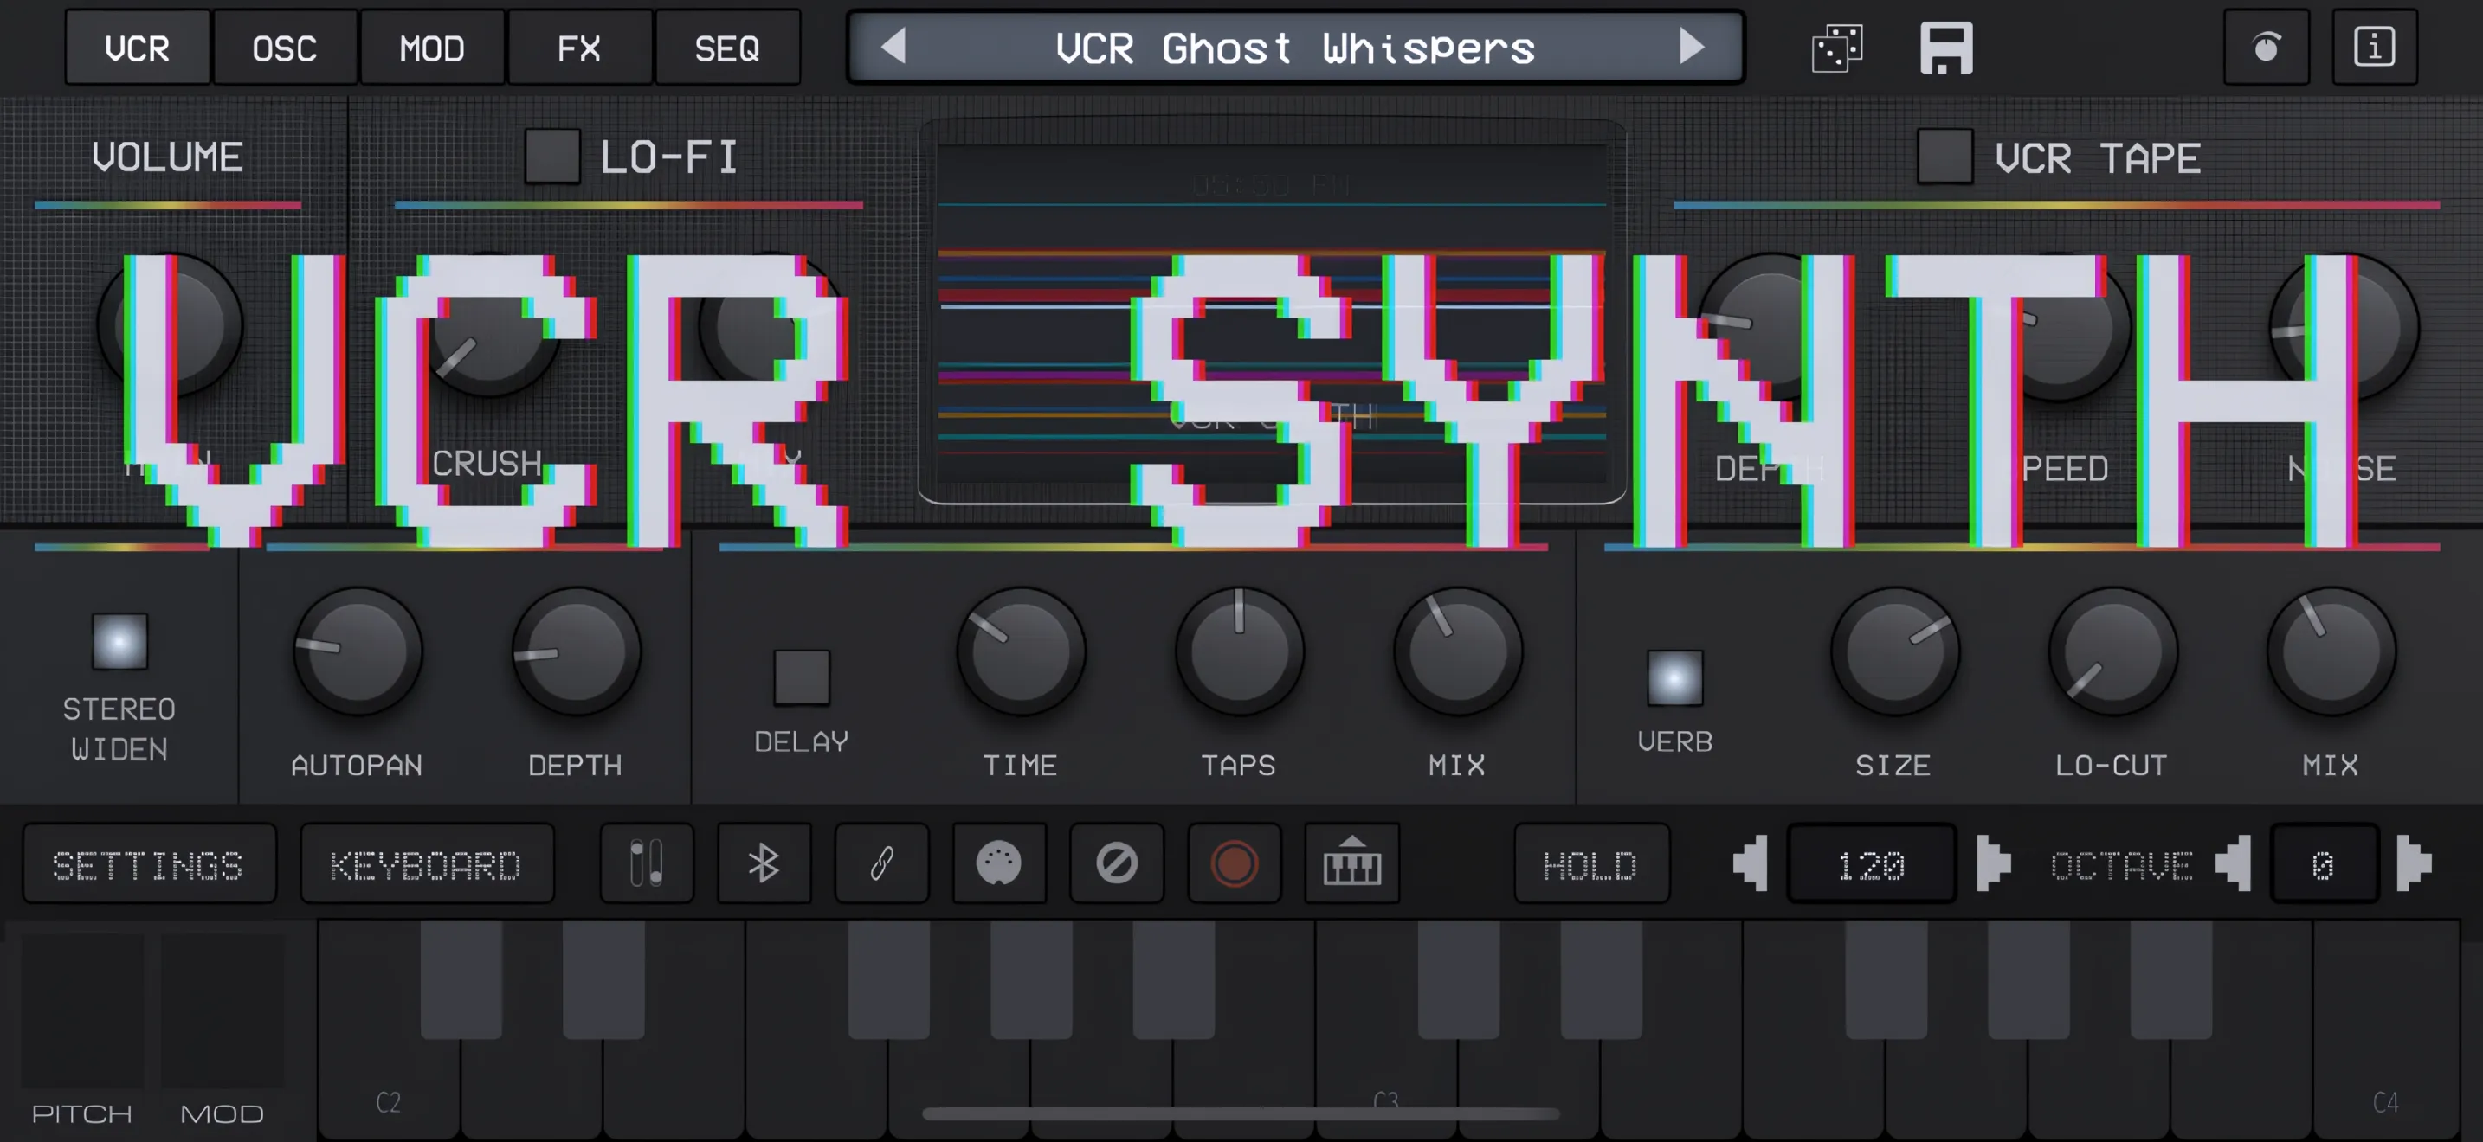Select the link icon in the toolbar
The image size is (2483, 1142).
point(882,863)
